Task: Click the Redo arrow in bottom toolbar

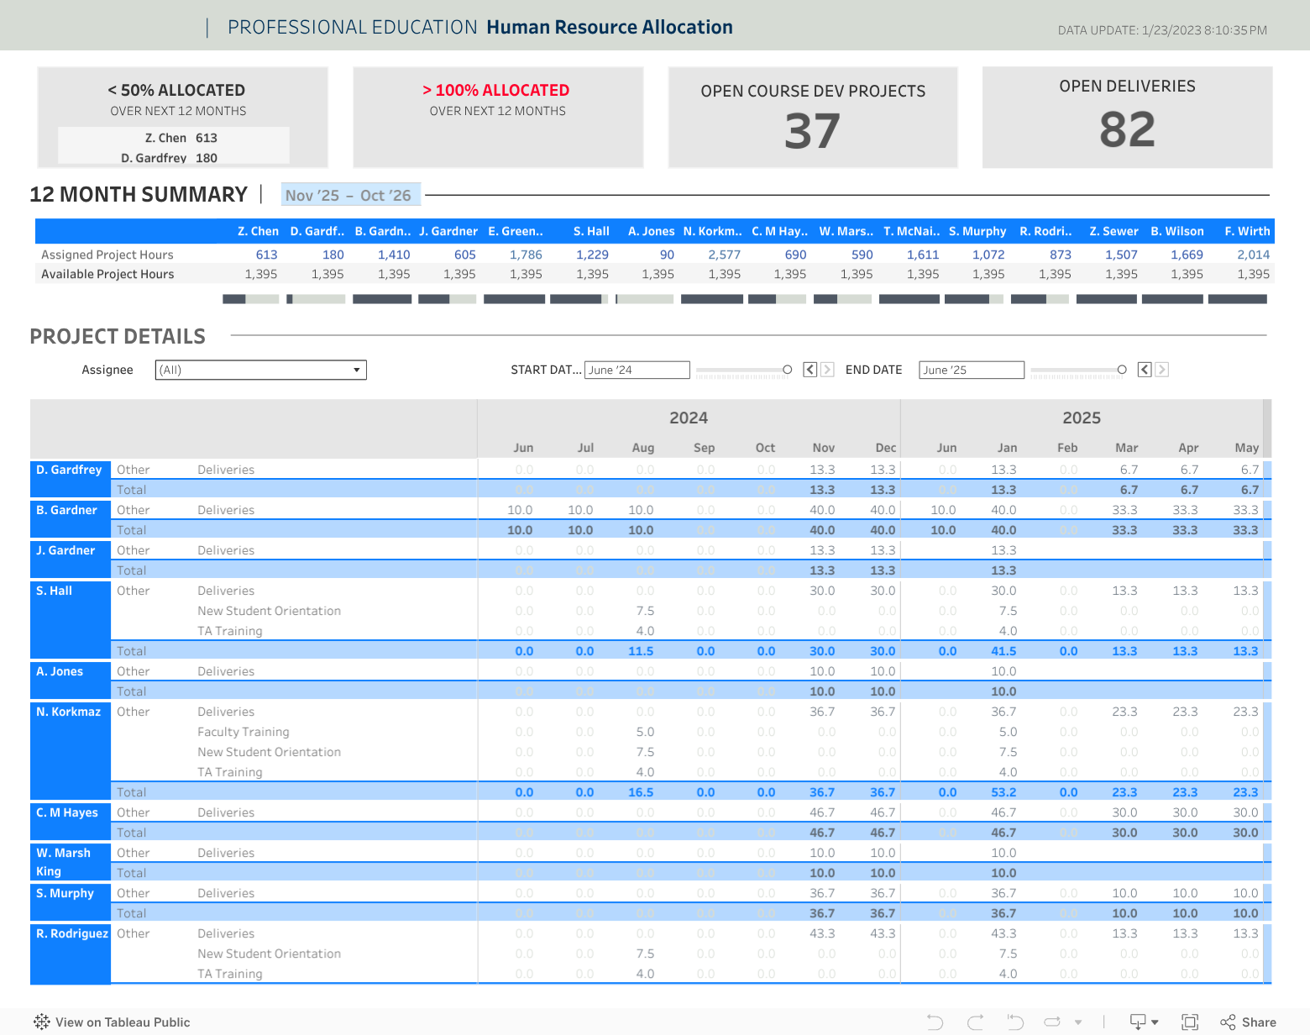Action: [975, 1022]
